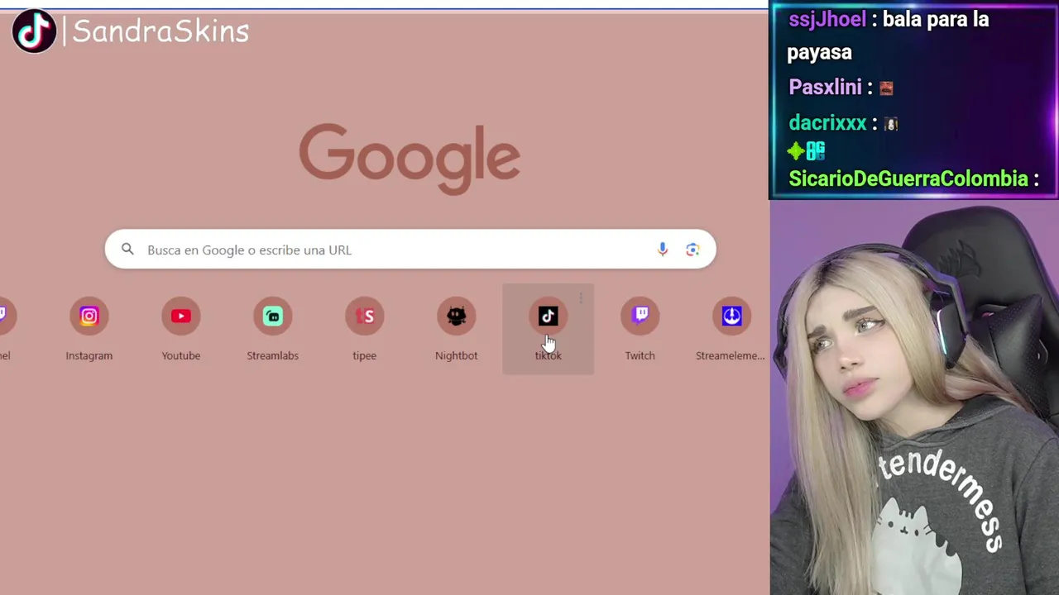Click the 'Youtube' shortcut label
The image size is (1059, 595).
(181, 355)
